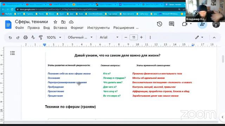This screenshot has height=126, width=225.
Task: Undo the last action
Action: (10, 37)
